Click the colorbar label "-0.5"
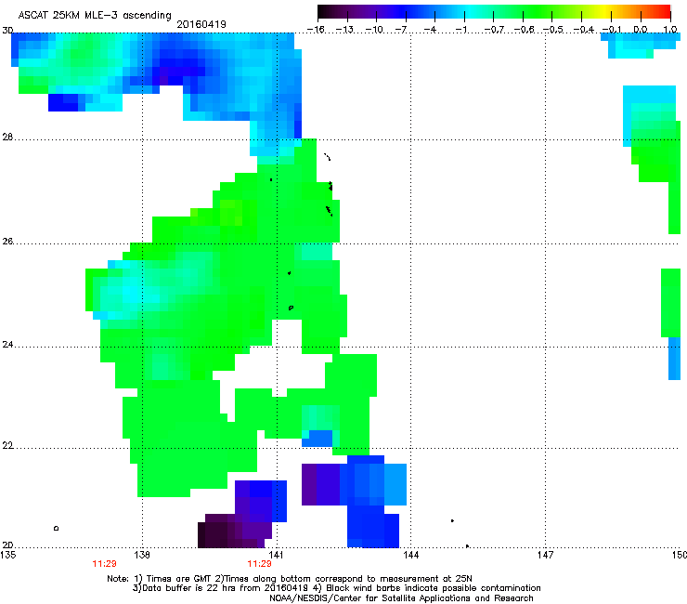This screenshot has width=687, height=604. (553, 30)
